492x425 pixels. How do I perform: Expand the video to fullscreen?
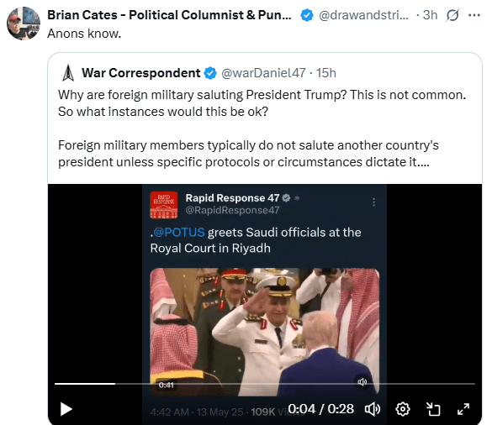463,409
